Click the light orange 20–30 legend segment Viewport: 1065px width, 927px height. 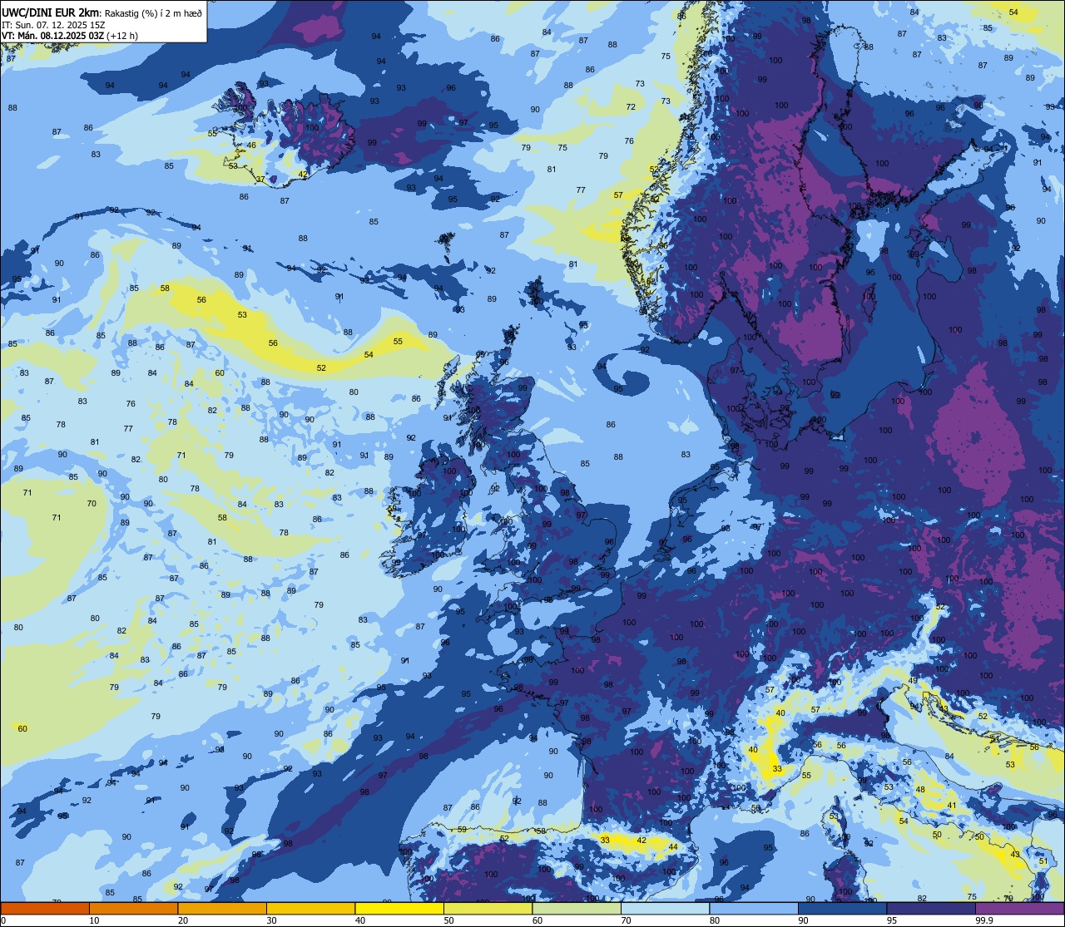click(x=222, y=908)
